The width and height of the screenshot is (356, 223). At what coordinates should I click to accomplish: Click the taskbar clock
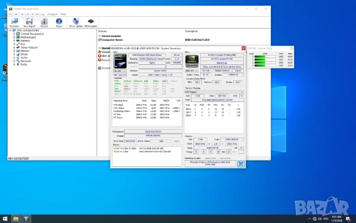point(337,219)
